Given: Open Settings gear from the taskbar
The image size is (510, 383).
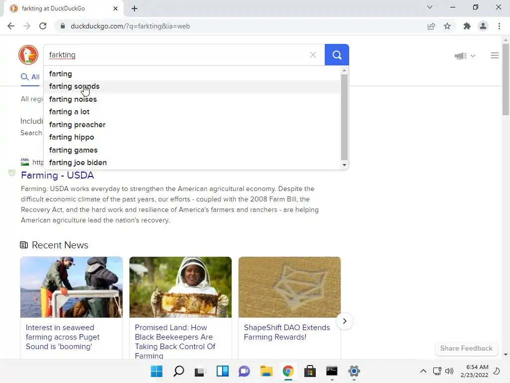Looking at the screenshot, I should 354,371.
